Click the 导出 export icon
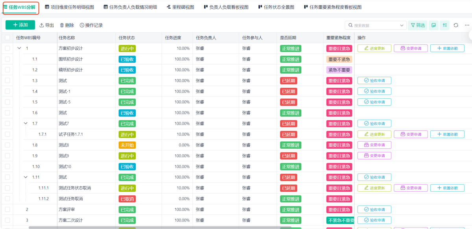472x229 pixels. pos(42,25)
